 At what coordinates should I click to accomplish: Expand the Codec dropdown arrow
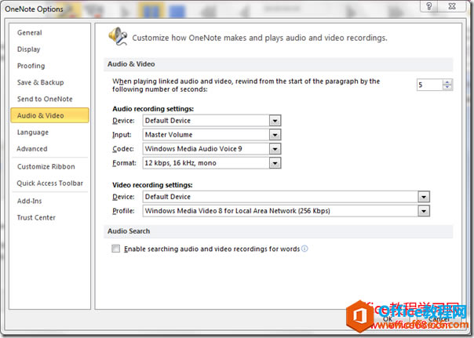tap(275, 149)
